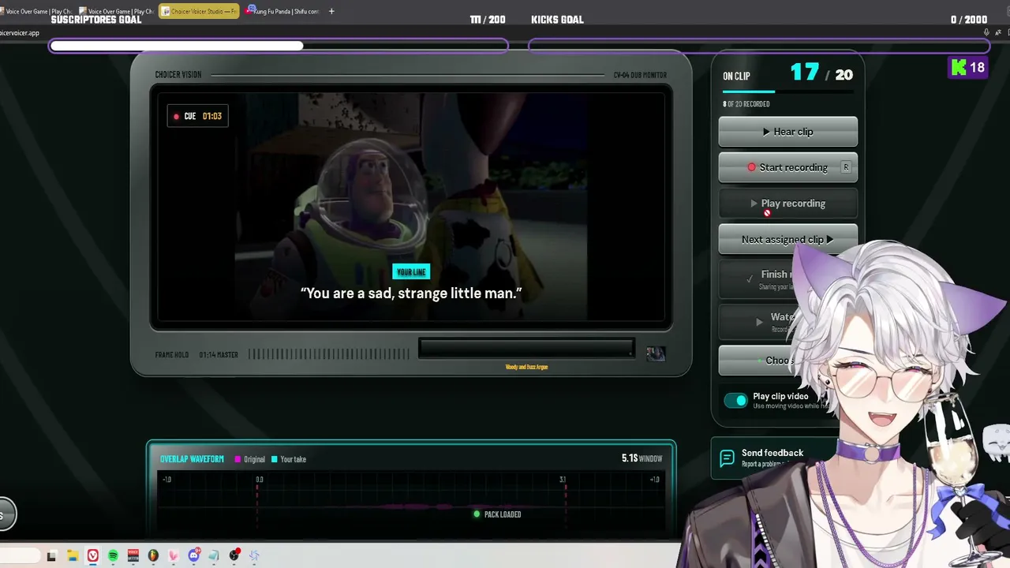1010x568 pixels.
Task: Open FL Studio from the taskbar
Action: point(153,555)
